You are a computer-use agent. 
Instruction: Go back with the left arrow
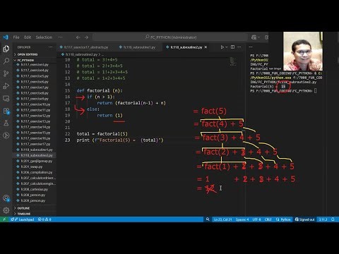pyautogui.click(x=78, y=37)
